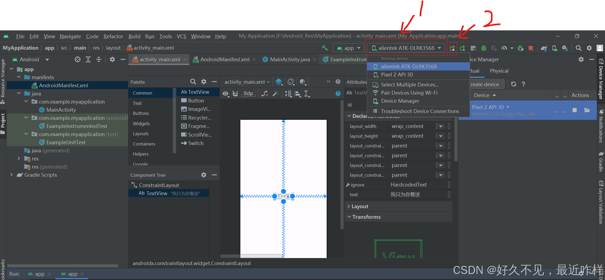Click Troubleshoot Device Connections option
This screenshot has height=280, width=605.
point(418,111)
